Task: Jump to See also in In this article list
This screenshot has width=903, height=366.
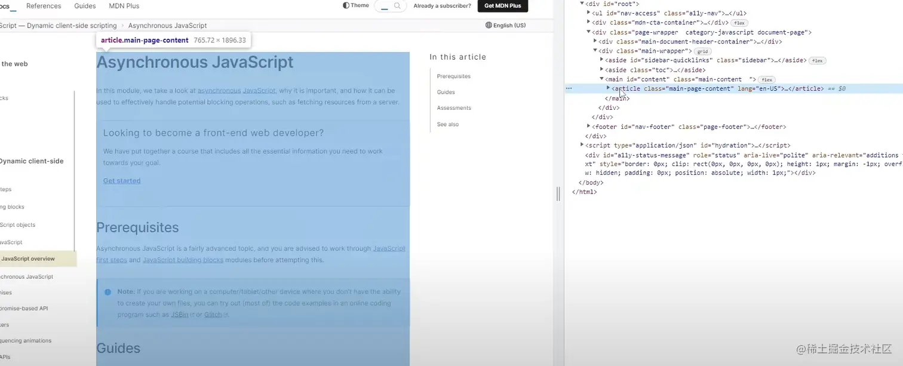Action: tap(448, 124)
